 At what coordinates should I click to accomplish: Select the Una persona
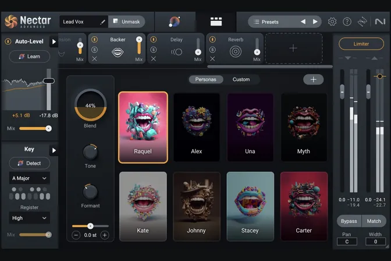pyautogui.click(x=250, y=128)
